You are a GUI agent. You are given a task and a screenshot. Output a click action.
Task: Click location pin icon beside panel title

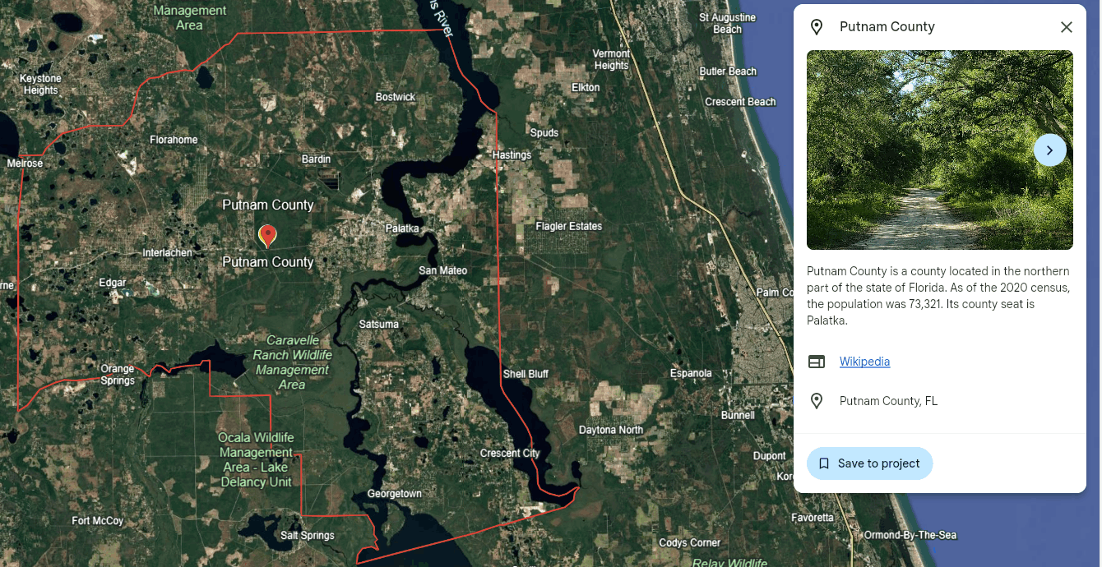coord(817,27)
